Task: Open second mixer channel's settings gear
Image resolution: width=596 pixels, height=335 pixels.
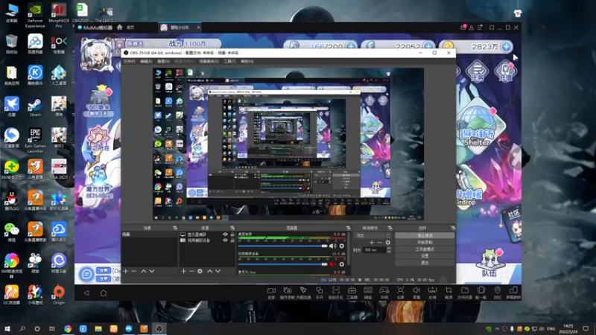Action: (x=342, y=264)
